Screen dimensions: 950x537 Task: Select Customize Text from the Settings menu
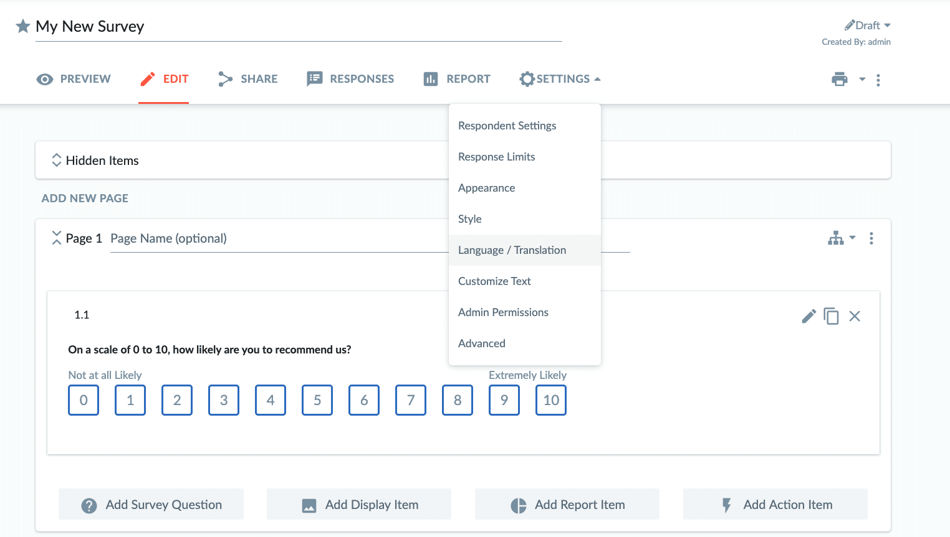pos(494,281)
